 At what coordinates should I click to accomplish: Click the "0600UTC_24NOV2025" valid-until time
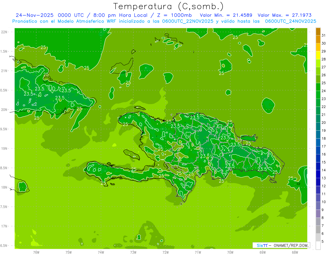tap(290, 21)
